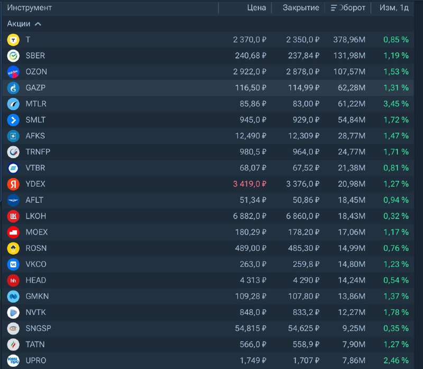Click ROSN closing price 485,30 ₽
The width and height of the screenshot is (423, 369).
[x=304, y=248]
